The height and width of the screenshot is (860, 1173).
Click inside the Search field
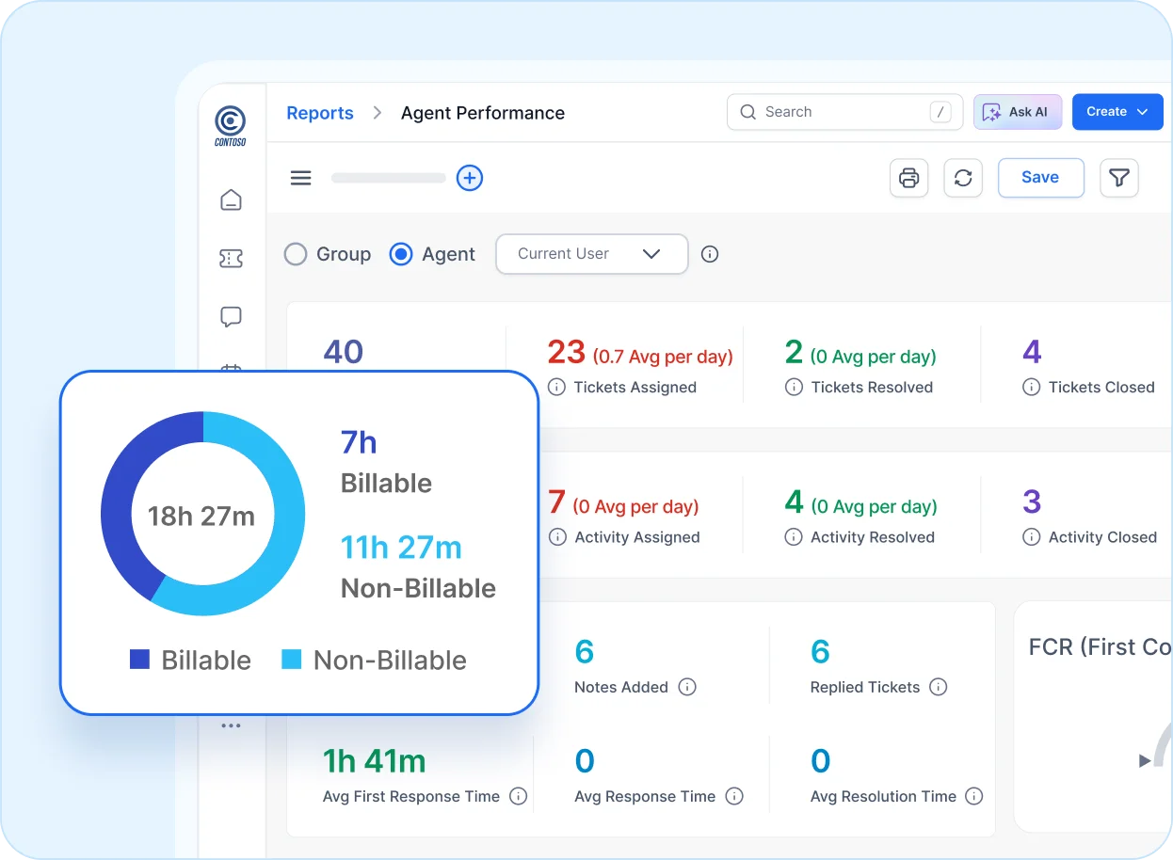point(828,111)
